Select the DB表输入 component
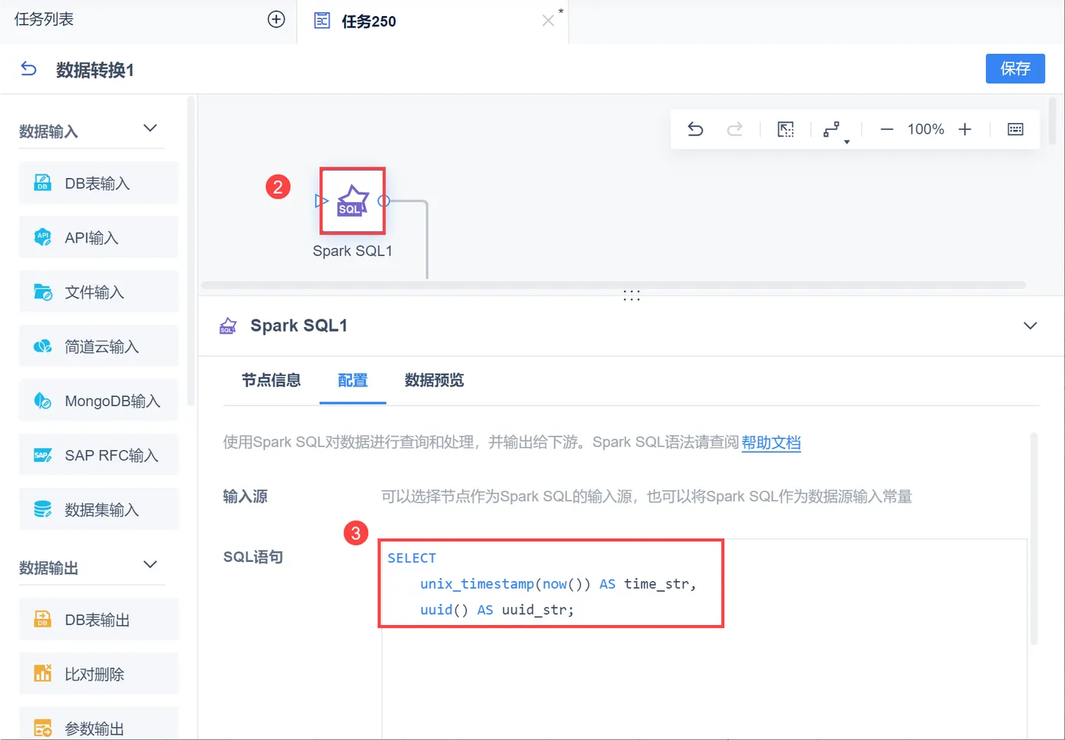Screen dimensions: 1065x740 tap(99, 183)
